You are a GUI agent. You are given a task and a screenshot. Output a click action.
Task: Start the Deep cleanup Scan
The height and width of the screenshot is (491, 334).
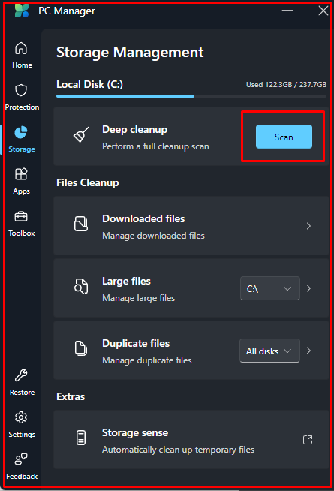tap(284, 137)
